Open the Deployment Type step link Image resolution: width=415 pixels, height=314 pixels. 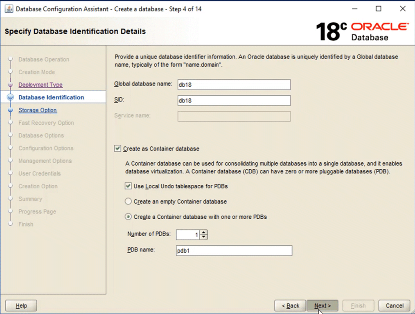coord(41,85)
